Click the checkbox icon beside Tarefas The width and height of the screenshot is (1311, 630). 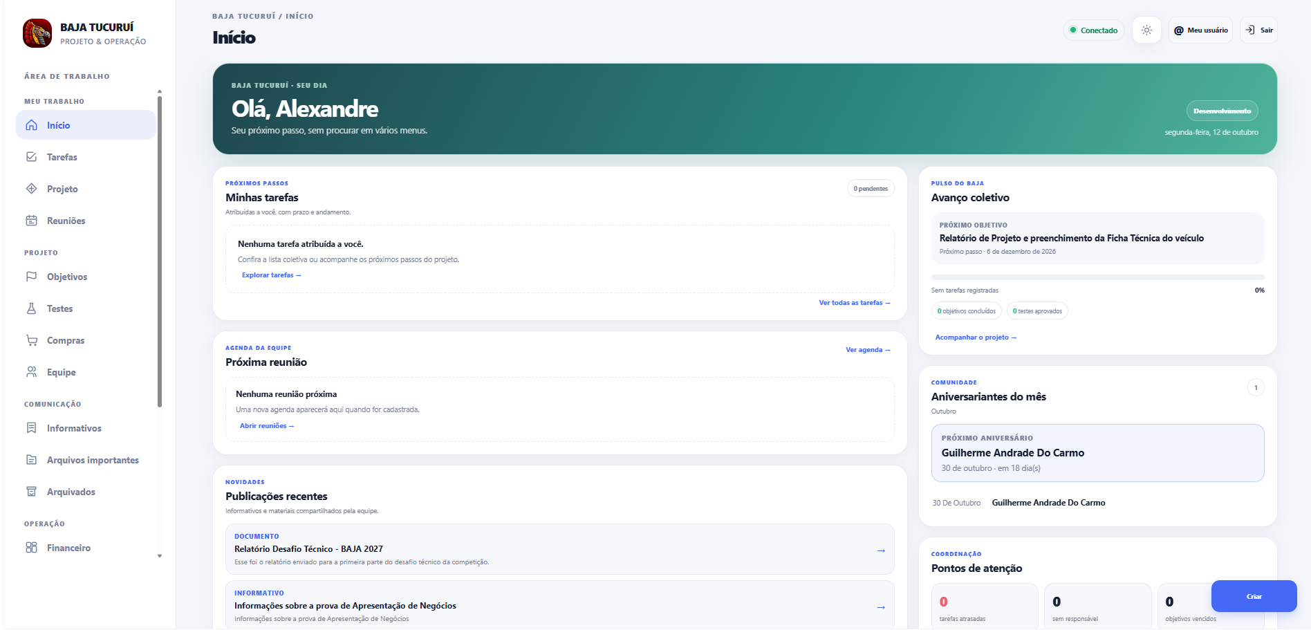pos(31,157)
